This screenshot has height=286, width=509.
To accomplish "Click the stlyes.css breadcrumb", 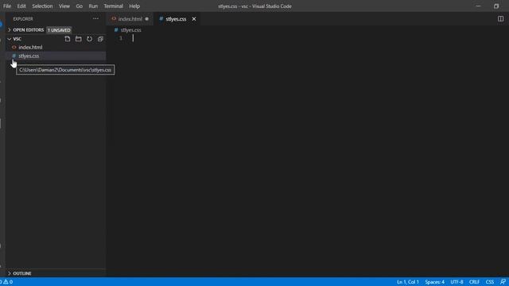I will [x=130, y=30].
